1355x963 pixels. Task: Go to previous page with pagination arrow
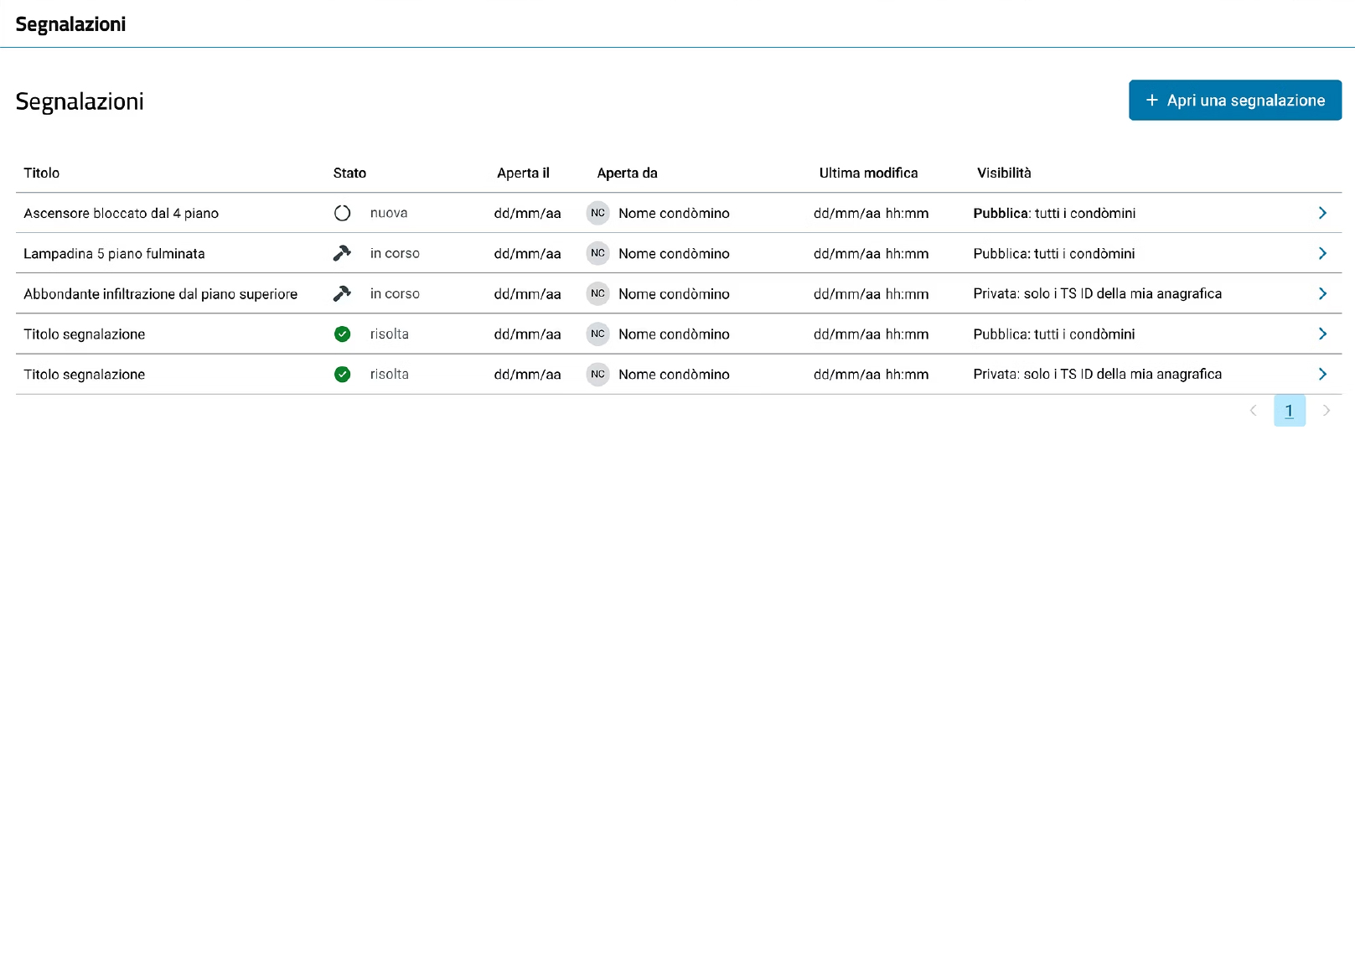click(1253, 410)
